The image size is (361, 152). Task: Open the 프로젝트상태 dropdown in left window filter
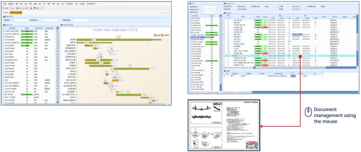click(81, 20)
